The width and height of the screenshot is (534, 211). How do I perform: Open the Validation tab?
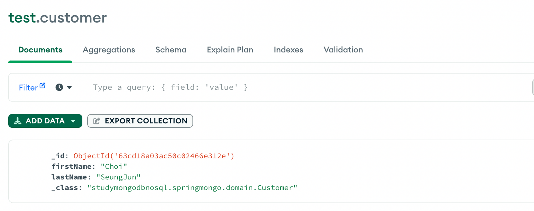coord(343,50)
